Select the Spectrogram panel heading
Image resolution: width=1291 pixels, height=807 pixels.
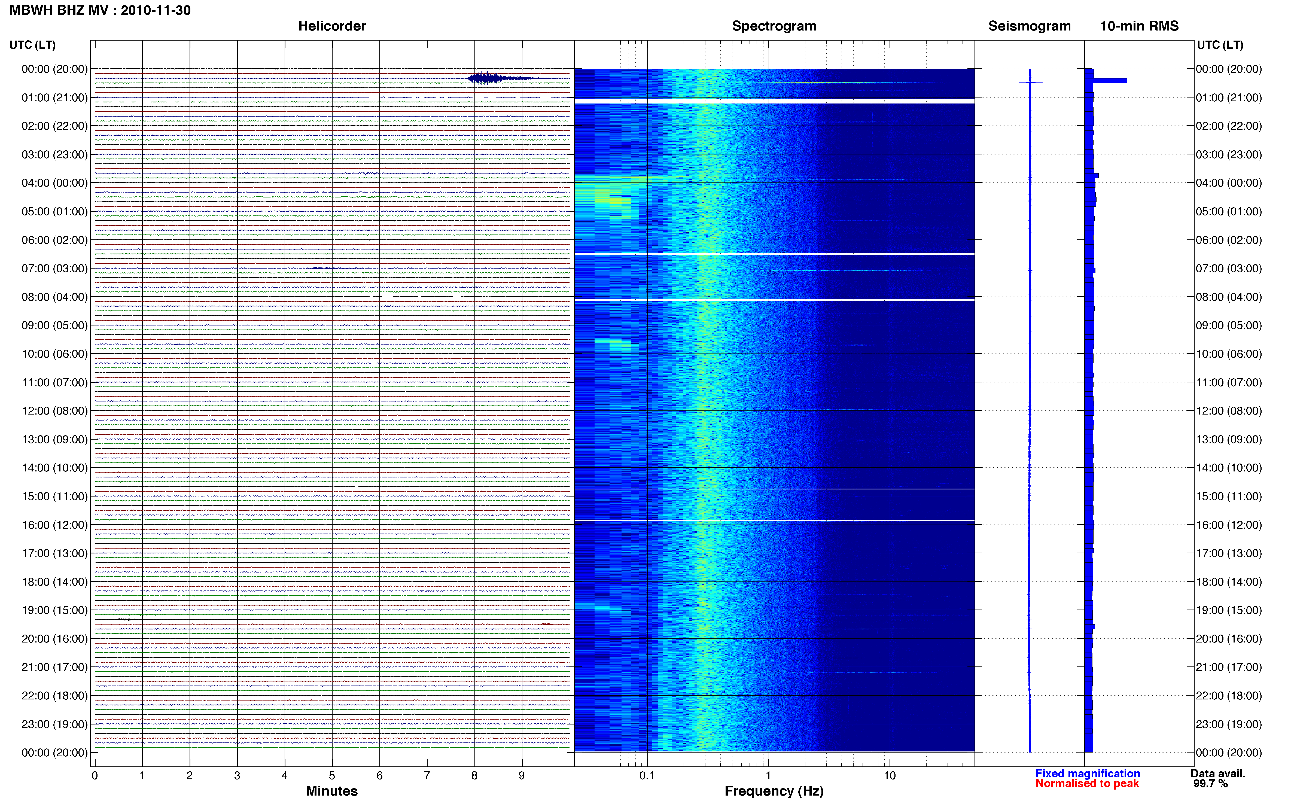(774, 26)
